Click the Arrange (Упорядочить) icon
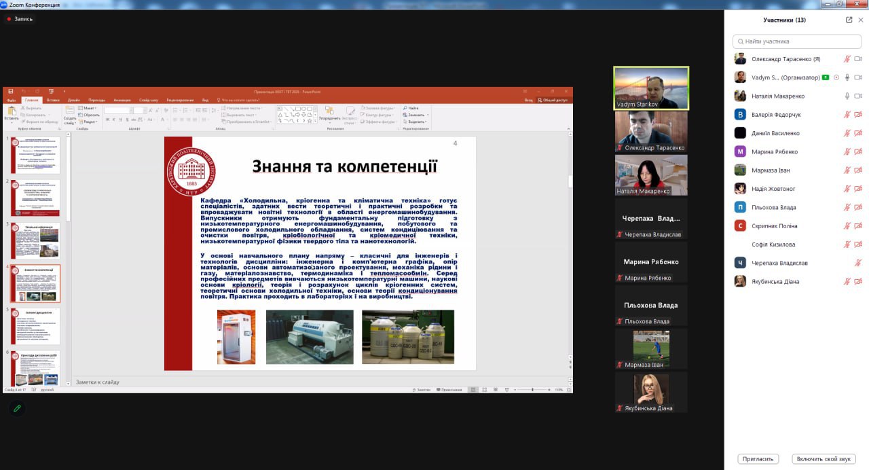Viewport: 869px width, 470px height. [x=329, y=111]
